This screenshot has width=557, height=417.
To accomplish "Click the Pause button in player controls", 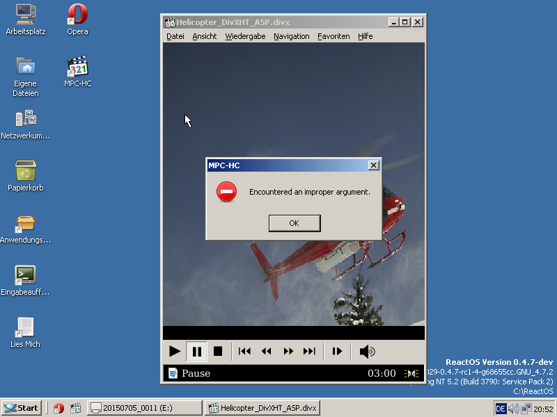I will point(196,352).
